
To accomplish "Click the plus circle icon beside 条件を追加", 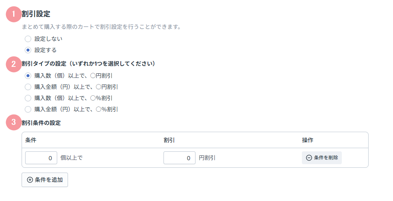I will tap(30, 180).
